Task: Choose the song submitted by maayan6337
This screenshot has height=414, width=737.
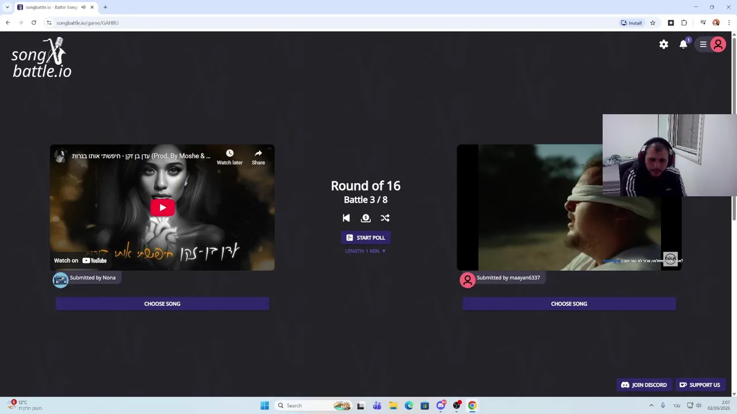Action: 569,304
